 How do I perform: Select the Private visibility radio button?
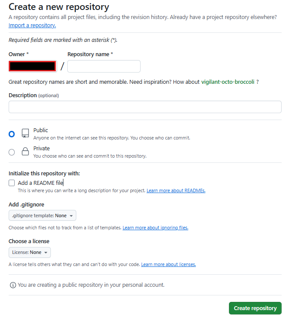point(12,152)
